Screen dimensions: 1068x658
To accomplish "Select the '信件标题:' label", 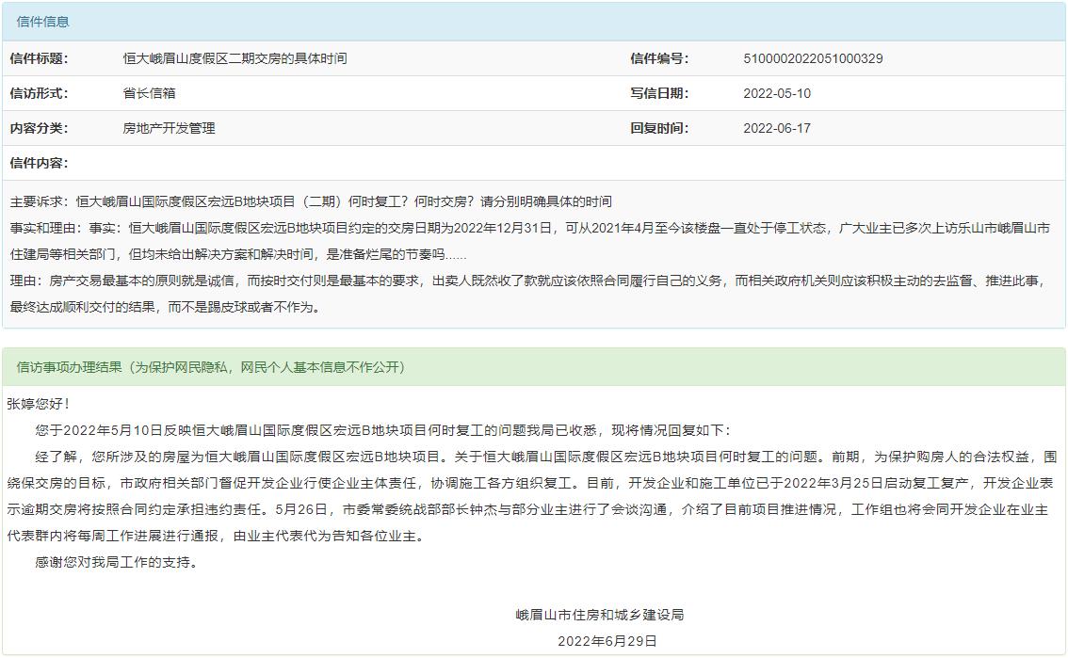I will [39, 58].
